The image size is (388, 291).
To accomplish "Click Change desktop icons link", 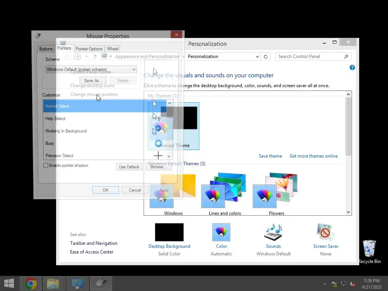I will point(92,86).
